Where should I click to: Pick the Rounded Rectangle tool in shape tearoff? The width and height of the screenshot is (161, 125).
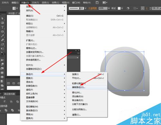coord(14,83)
